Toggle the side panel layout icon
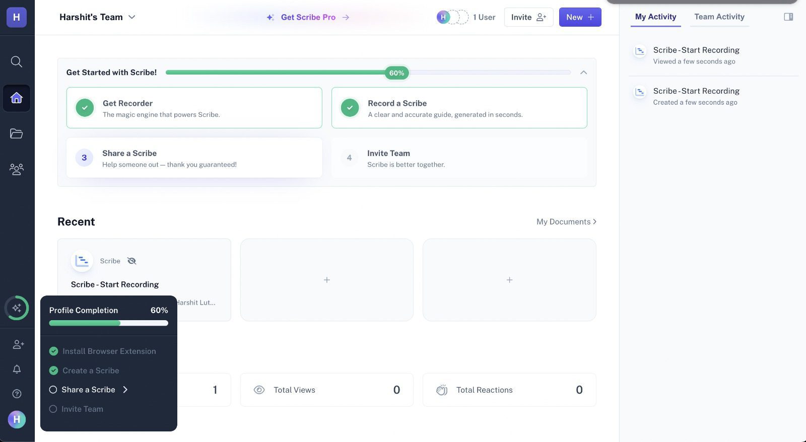Viewport: 806px width, 442px height. [x=788, y=17]
